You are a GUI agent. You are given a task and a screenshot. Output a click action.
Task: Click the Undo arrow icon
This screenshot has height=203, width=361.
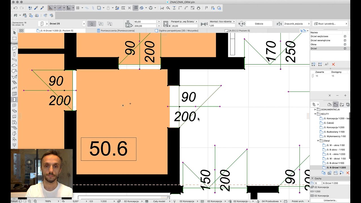click(16, 8)
